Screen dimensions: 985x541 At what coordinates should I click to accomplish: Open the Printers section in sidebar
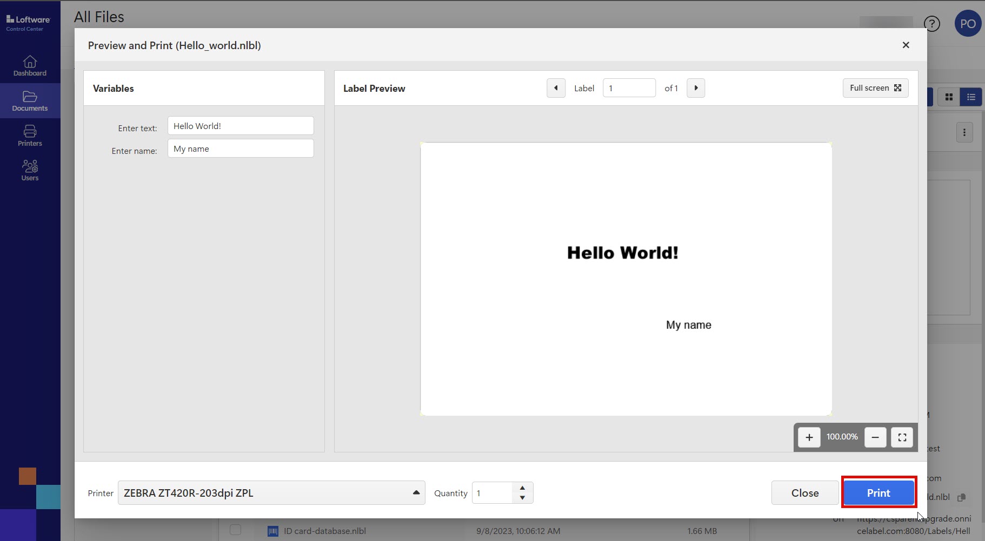coord(30,136)
